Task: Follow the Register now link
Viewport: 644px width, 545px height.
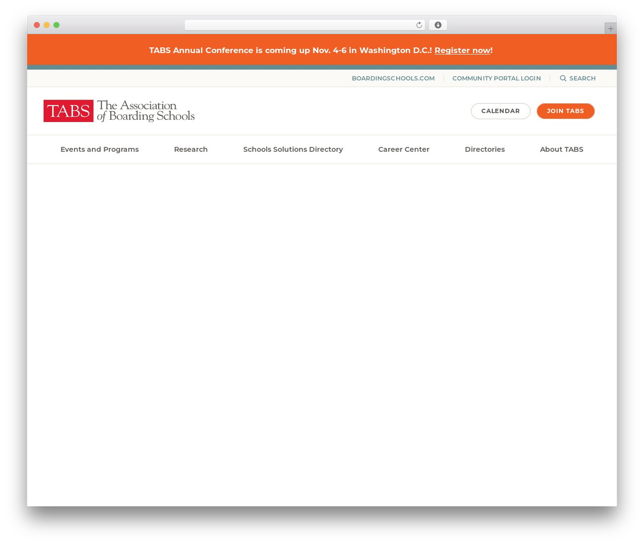Action: coord(462,50)
